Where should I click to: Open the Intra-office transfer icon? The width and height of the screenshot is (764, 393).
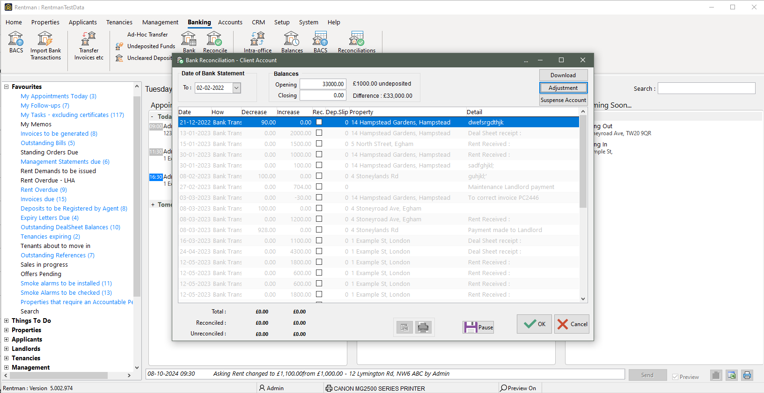coord(257,42)
